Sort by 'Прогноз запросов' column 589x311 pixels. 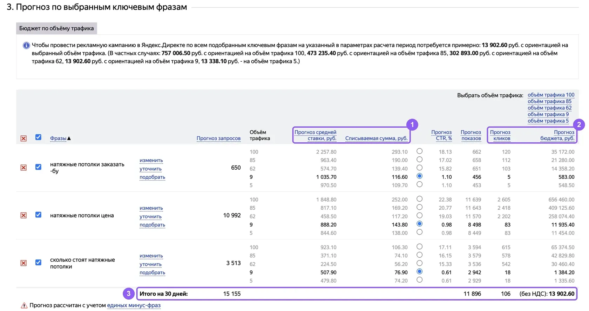[218, 138]
